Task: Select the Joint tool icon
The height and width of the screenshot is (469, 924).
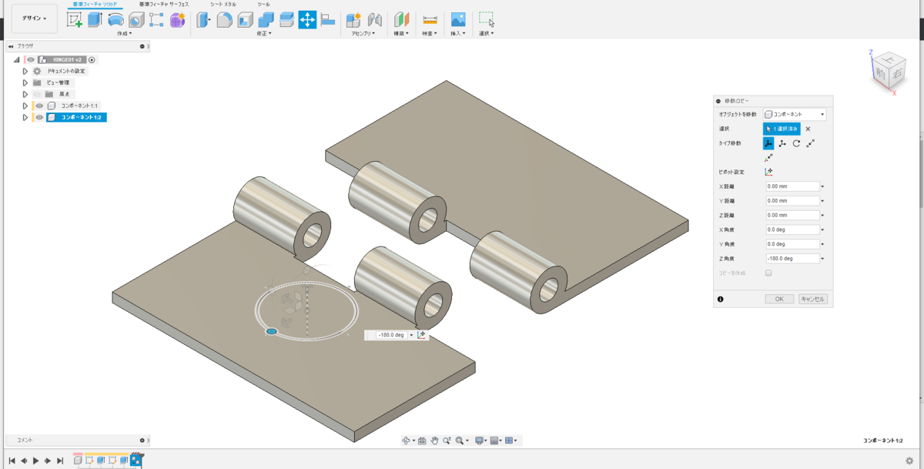Action: [x=375, y=20]
